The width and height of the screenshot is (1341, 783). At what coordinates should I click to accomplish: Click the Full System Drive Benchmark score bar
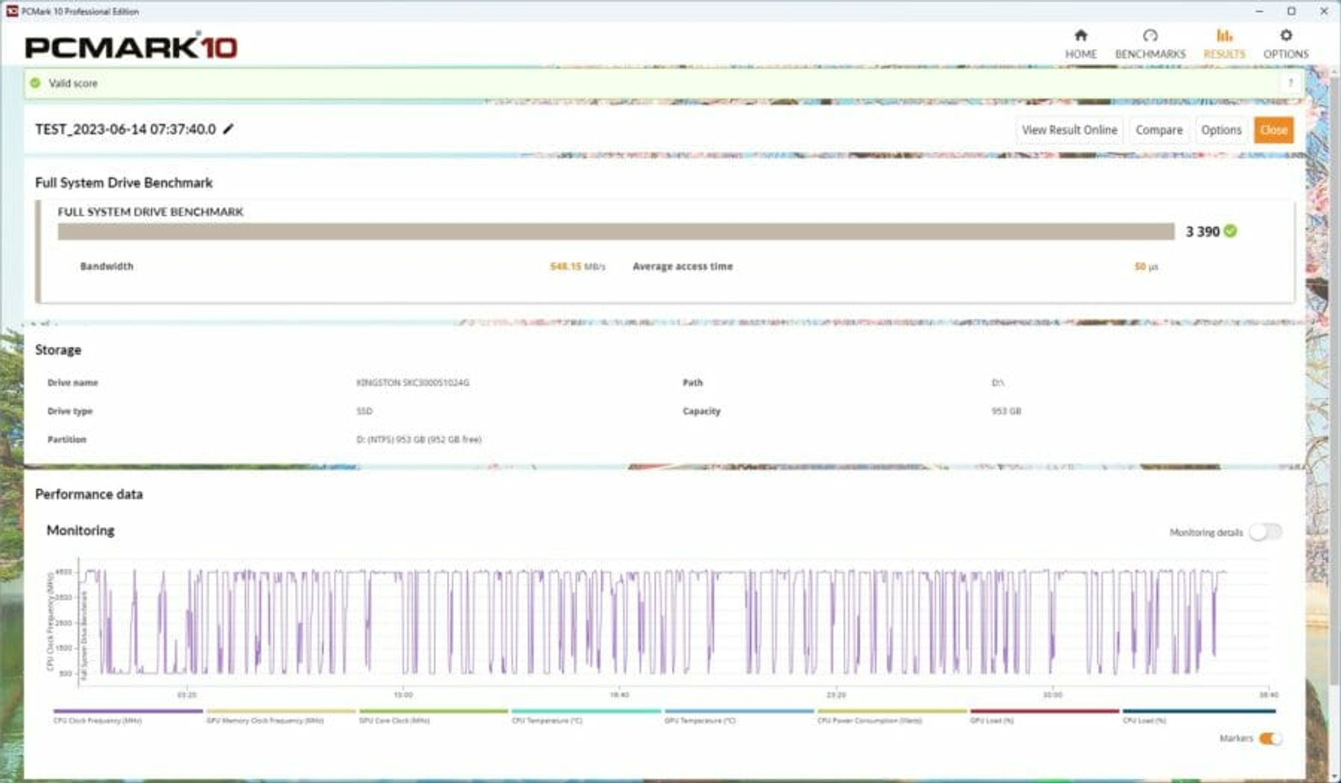point(616,232)
